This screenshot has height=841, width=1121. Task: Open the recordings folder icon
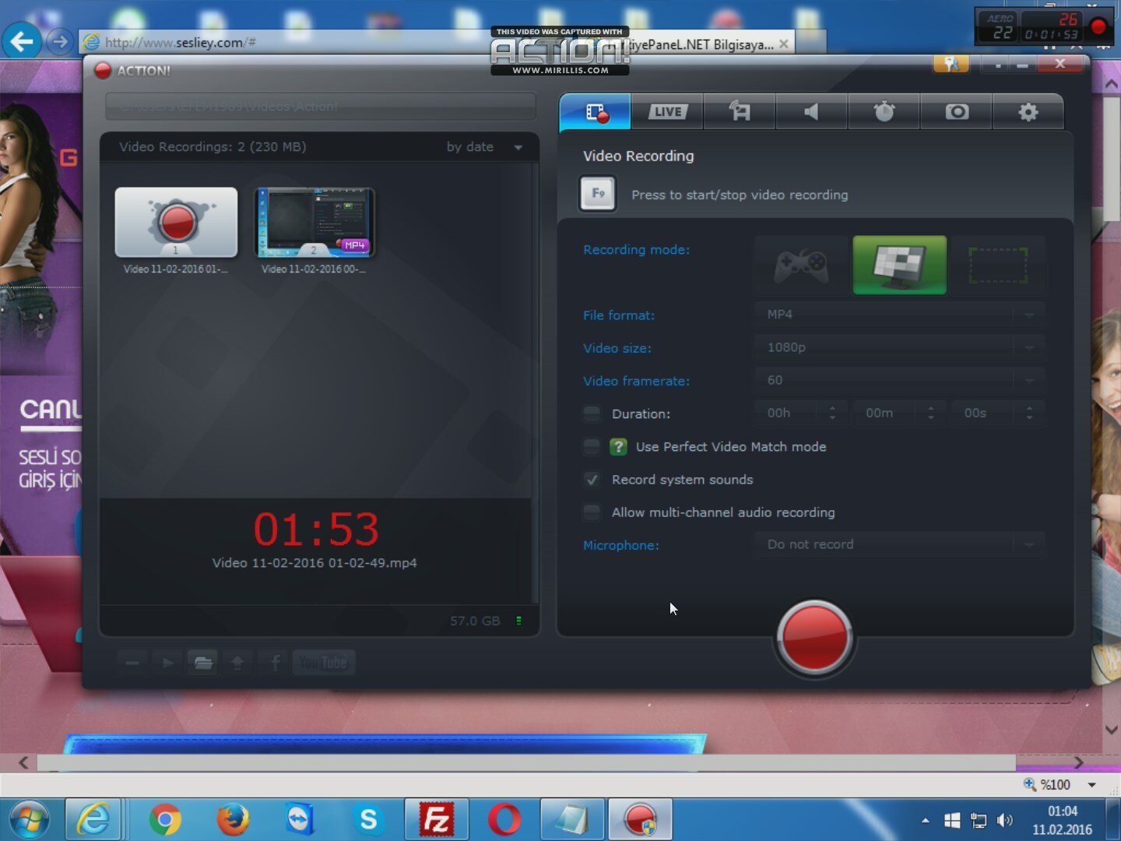point(203,663)
